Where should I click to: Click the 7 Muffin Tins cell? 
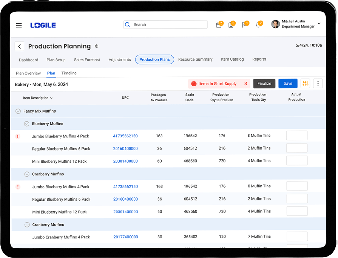click(x=259, y=237)
